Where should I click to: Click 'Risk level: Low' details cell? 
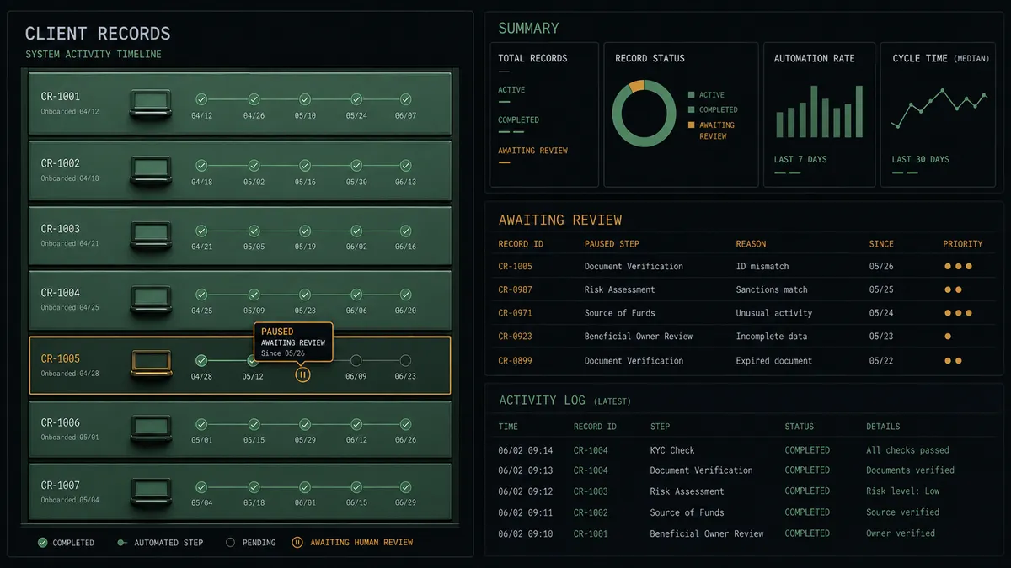coord(902,491)
